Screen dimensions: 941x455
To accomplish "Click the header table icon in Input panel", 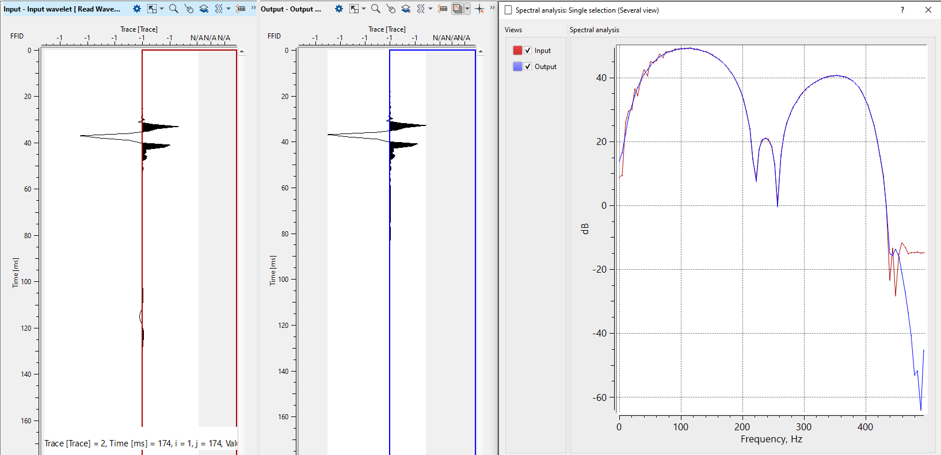I will [x=241, y=9].
